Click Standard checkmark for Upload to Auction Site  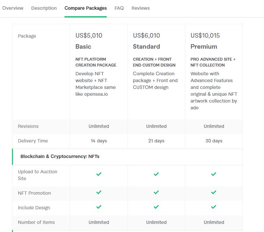coord(156,174)
